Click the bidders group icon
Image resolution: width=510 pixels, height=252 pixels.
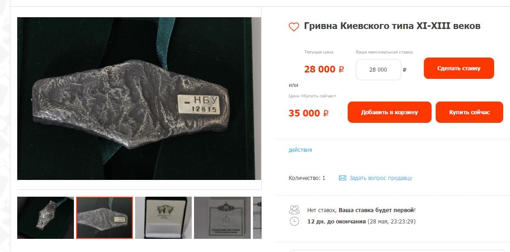[294, 210]
